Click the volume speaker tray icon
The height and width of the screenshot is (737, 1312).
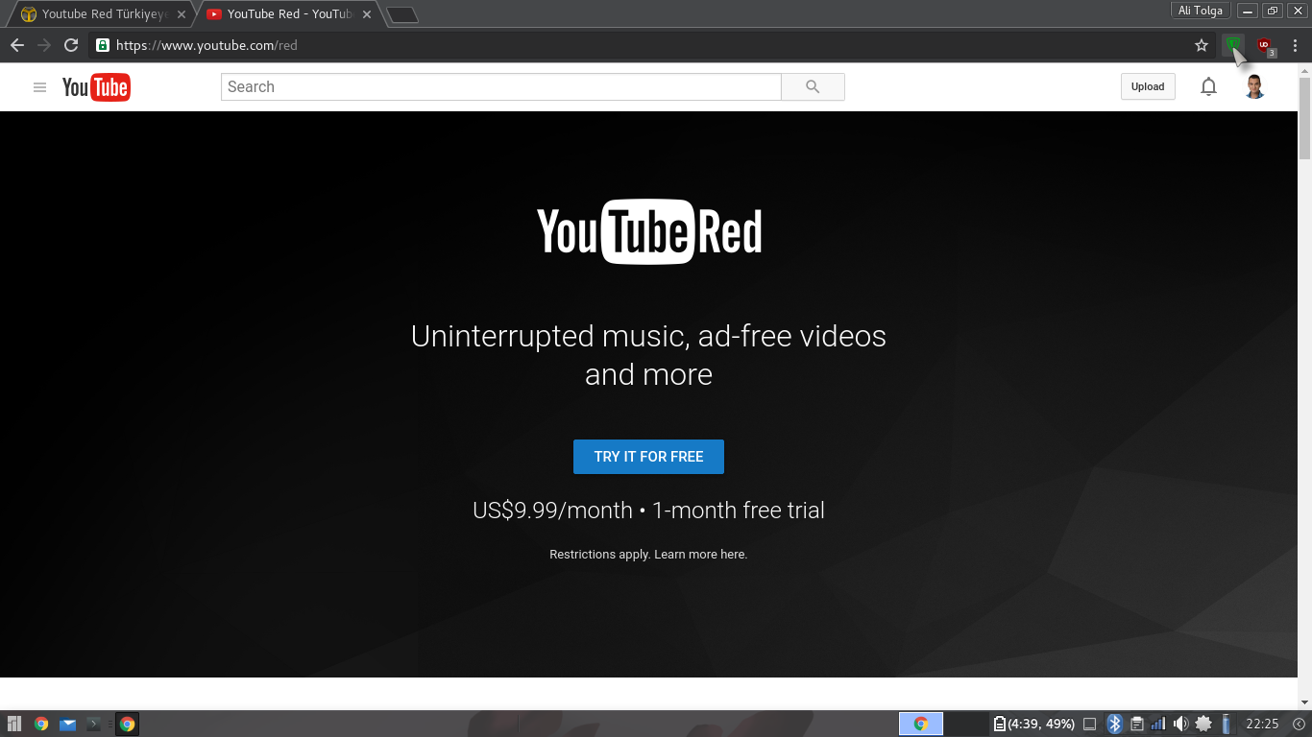pos(1180,724)
